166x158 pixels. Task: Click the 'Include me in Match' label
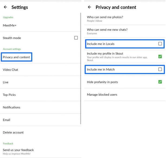click(x=101, y=69)
